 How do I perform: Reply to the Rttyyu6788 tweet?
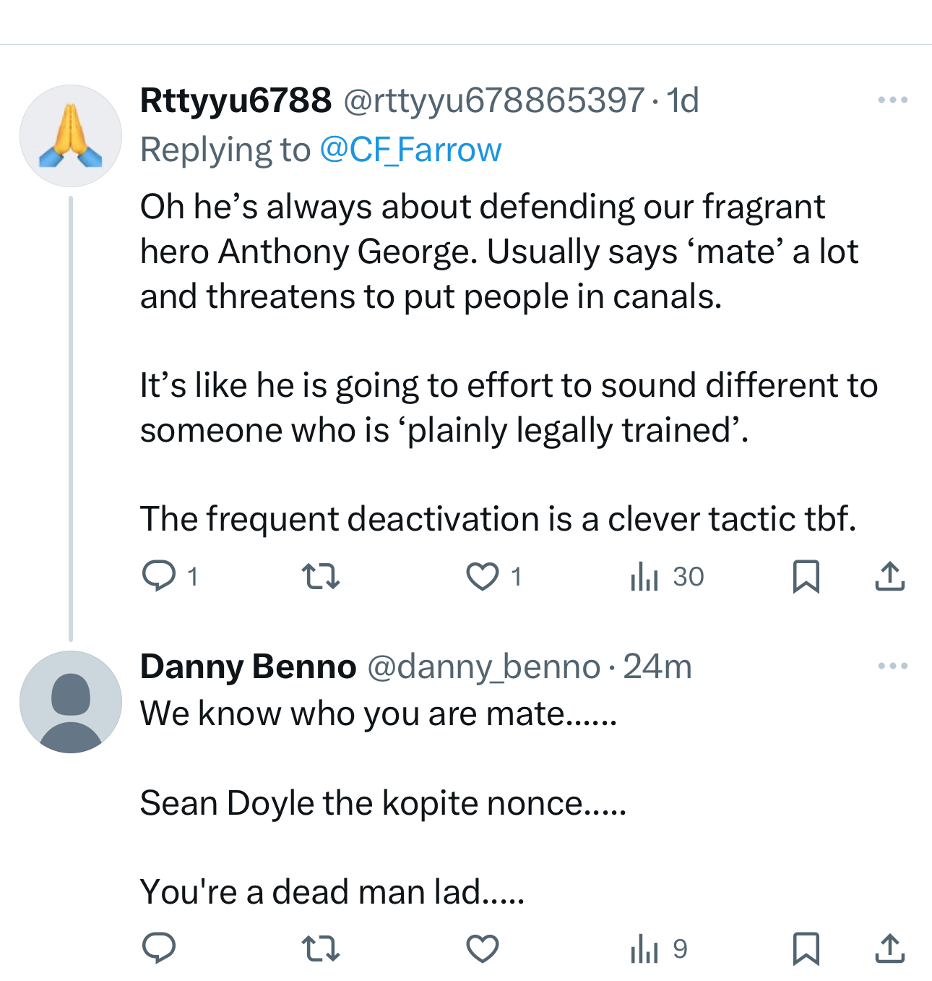[x=159, y=576]
